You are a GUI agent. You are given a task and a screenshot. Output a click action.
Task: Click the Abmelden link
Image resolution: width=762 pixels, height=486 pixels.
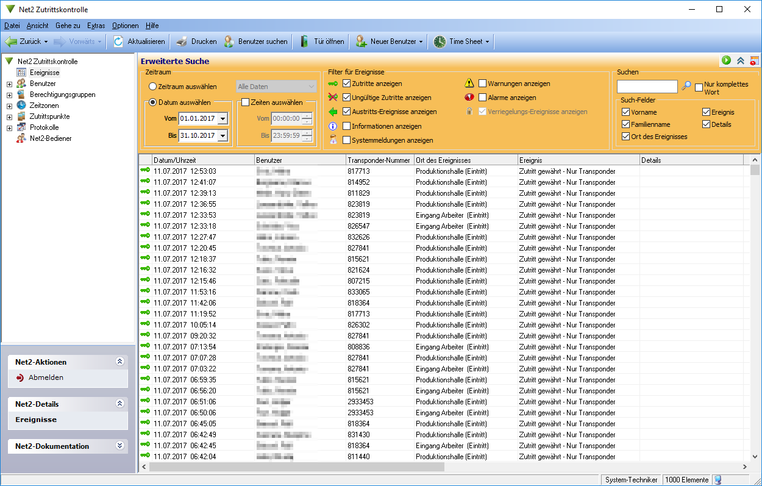[x=46, y=377]
